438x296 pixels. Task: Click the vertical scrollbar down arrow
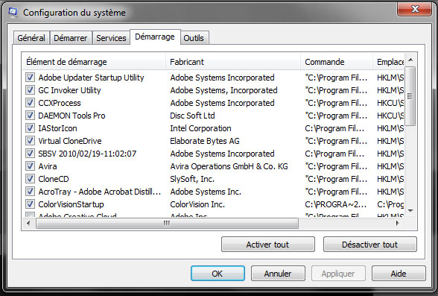410,211
